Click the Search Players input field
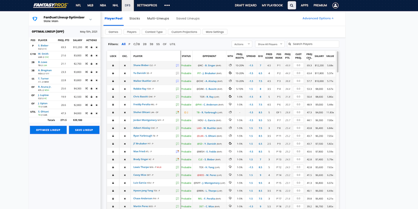This screenshot has height=209, width=418. (313, 44)
